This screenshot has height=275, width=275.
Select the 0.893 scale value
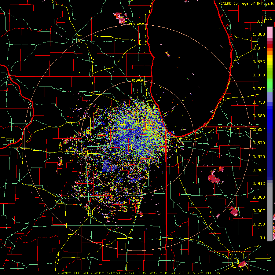pyautogui.click(x=259, y=61)
